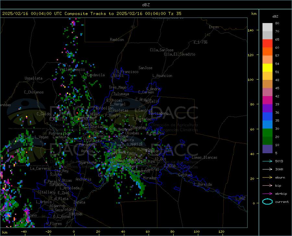The image size is (292, 236).
Task: Click the Catitas map label
Action: tap(185, 175)
